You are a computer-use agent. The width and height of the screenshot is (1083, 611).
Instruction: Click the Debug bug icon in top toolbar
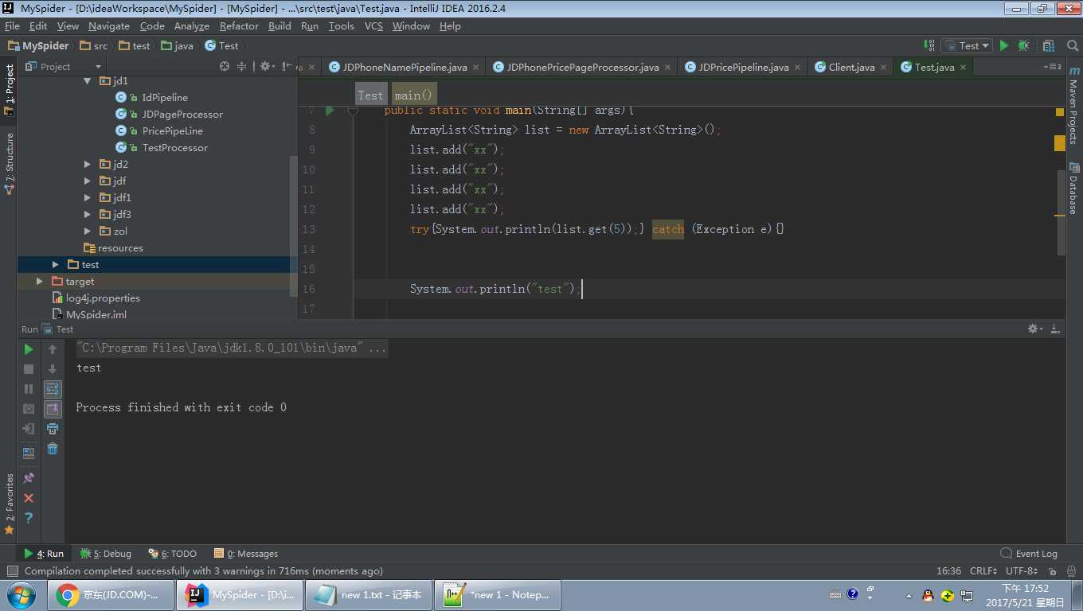coord(1024,46)
